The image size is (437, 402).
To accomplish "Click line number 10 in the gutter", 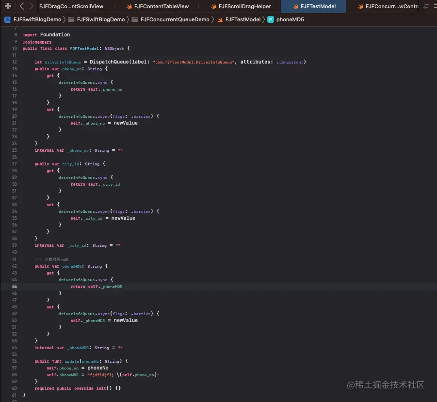I will (x=14, y=48).
